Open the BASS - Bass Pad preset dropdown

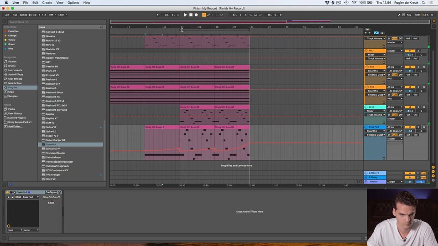tap(26, 197)
